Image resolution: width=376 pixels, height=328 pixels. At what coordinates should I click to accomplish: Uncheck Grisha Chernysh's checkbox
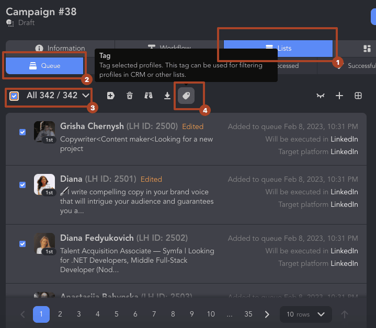(x=22, y=132)
